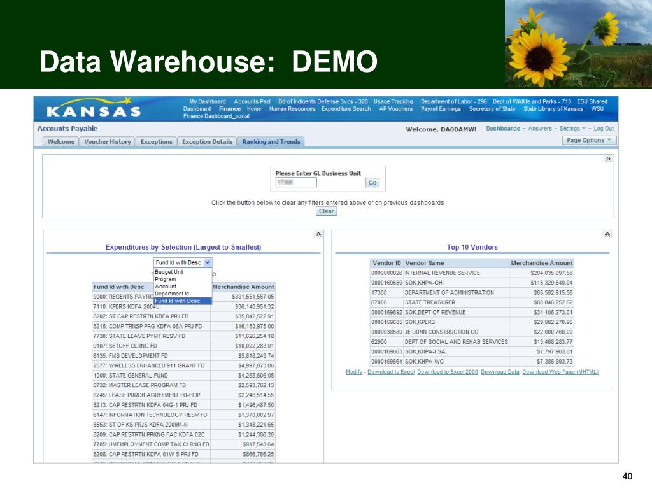
Task: Click the Kansas logo banner
Action: 94,108
